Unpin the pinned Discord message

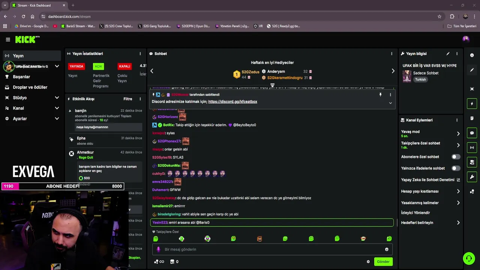[380, 94]
